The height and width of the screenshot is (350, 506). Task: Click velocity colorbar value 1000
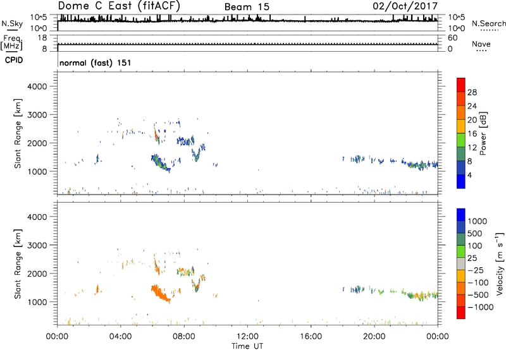click(x=477, y=221)
